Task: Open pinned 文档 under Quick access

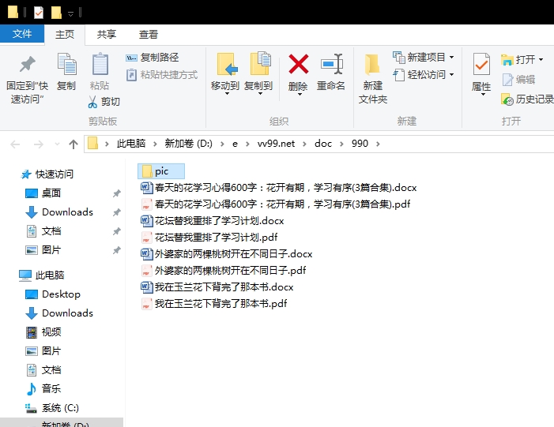Action: point(43,231)
